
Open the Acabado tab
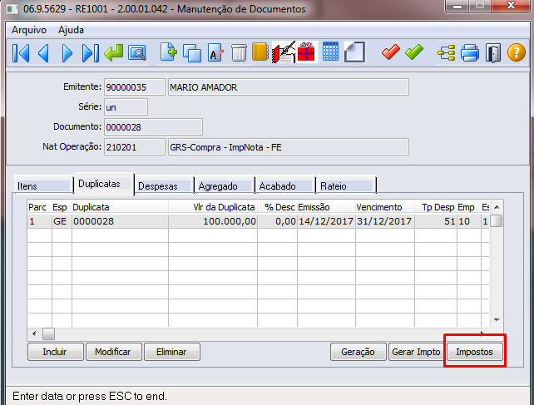point(285,186)
